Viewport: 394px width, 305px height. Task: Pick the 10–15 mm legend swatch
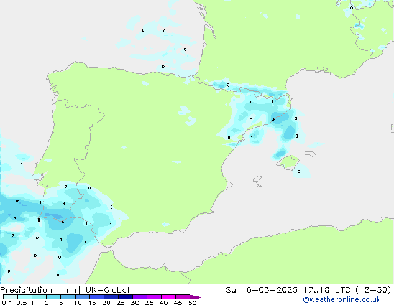(82, 297)
